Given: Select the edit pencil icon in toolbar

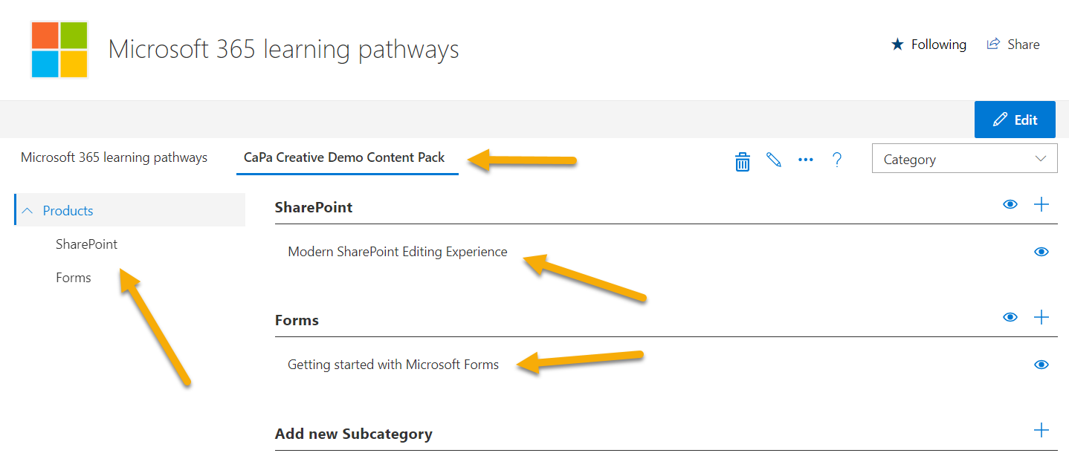Looking at the screenshot, I should click(x=773, y=160).
